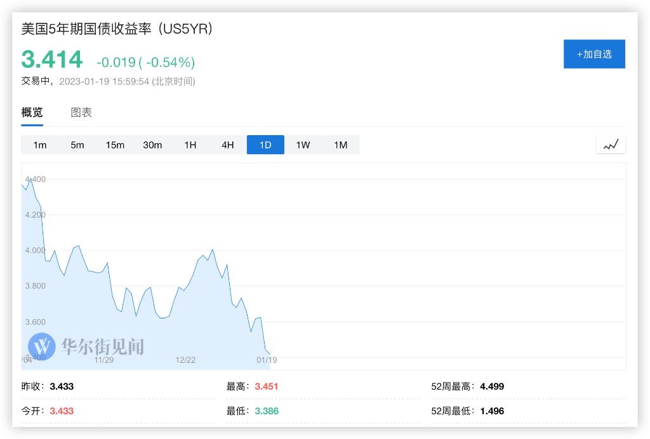Select the 1H timeframe
The image size is (650, 439).
pyautogui.click(x=190, y=145)
